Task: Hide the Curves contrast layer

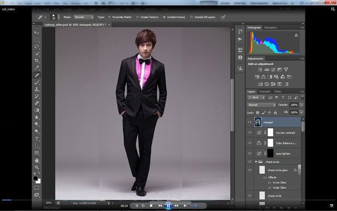Action: click(250, 132)
